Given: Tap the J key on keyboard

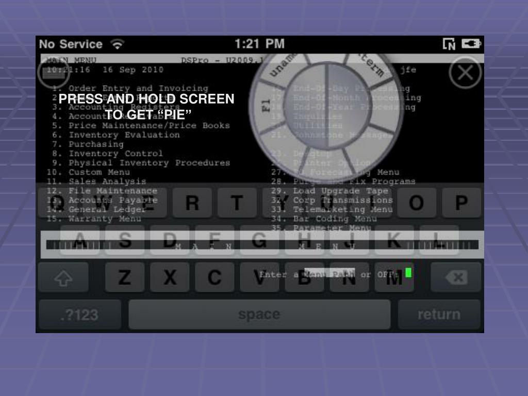Looking at the screenshot, I should pos(349,240).
